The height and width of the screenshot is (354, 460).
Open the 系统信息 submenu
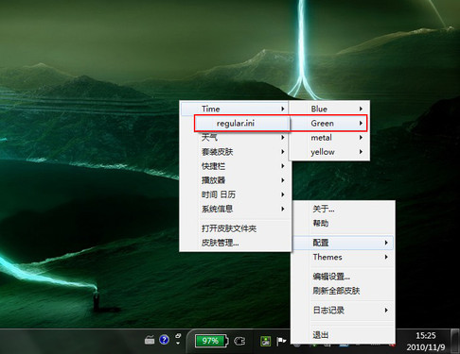tap(235, 209)
